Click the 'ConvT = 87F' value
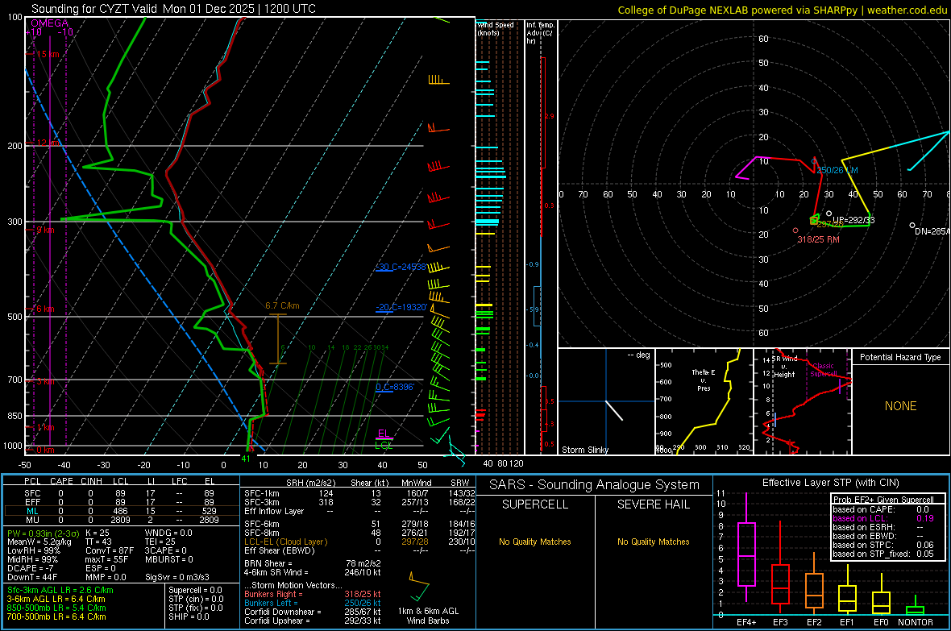This screenshot has height=631, width=951. 110,551
